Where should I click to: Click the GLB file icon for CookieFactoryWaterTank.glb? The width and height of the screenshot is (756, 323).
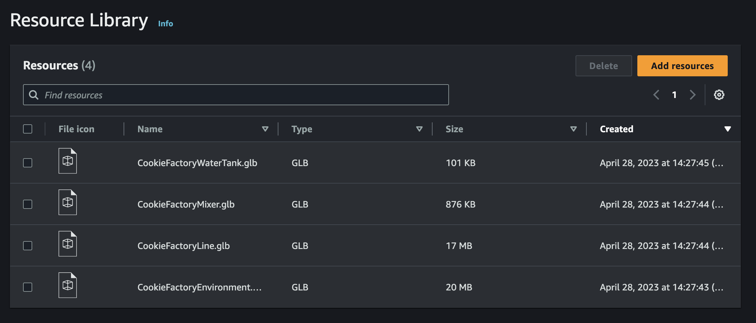tap(67, 161)
